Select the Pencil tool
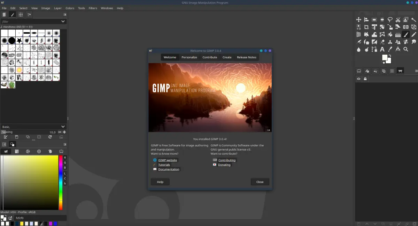The image size is (418, 226). (413, 34)
